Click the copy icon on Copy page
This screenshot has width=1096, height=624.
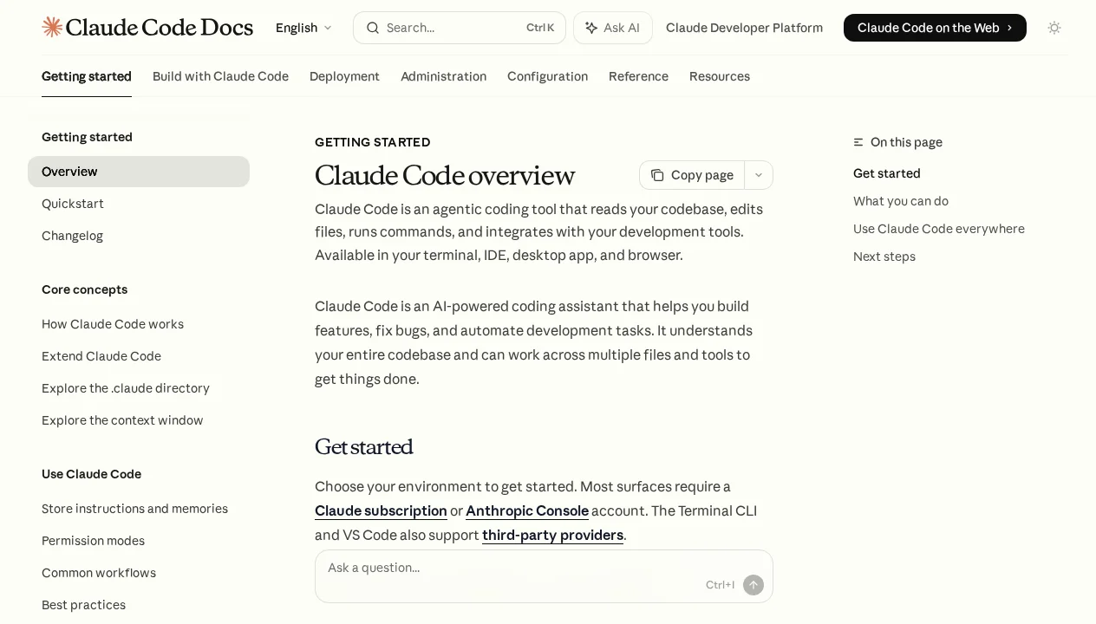tap(657, 175)
